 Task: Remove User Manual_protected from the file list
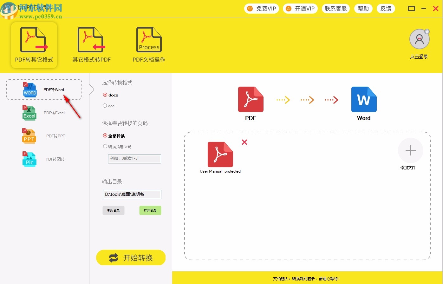(x=244, y=142)
